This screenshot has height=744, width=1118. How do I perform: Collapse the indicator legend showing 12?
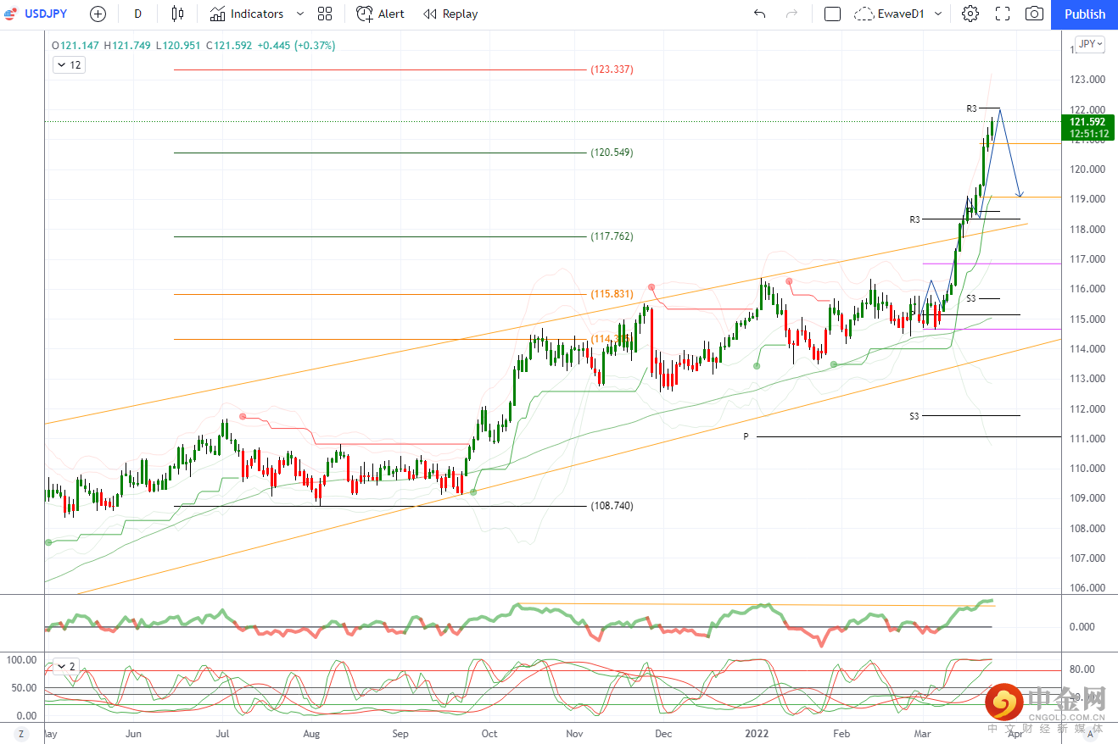[x=69, y=65]
